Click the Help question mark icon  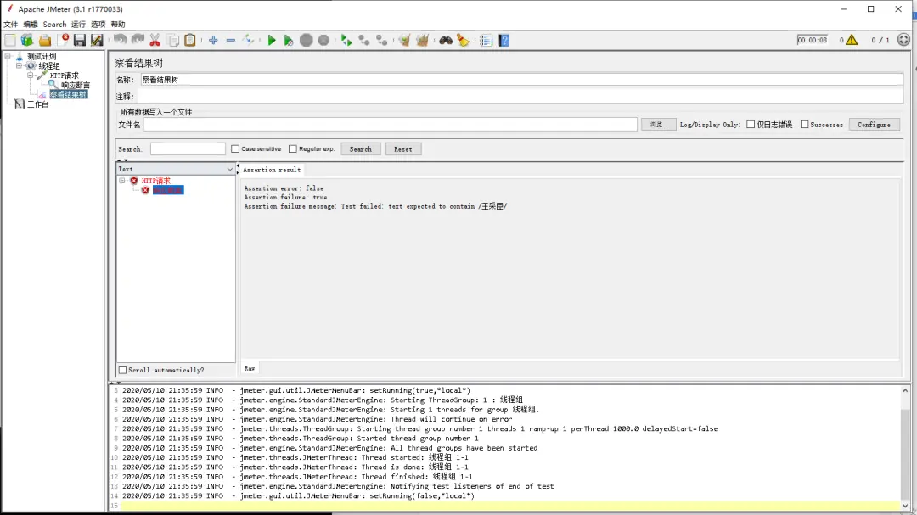[504, 41]
